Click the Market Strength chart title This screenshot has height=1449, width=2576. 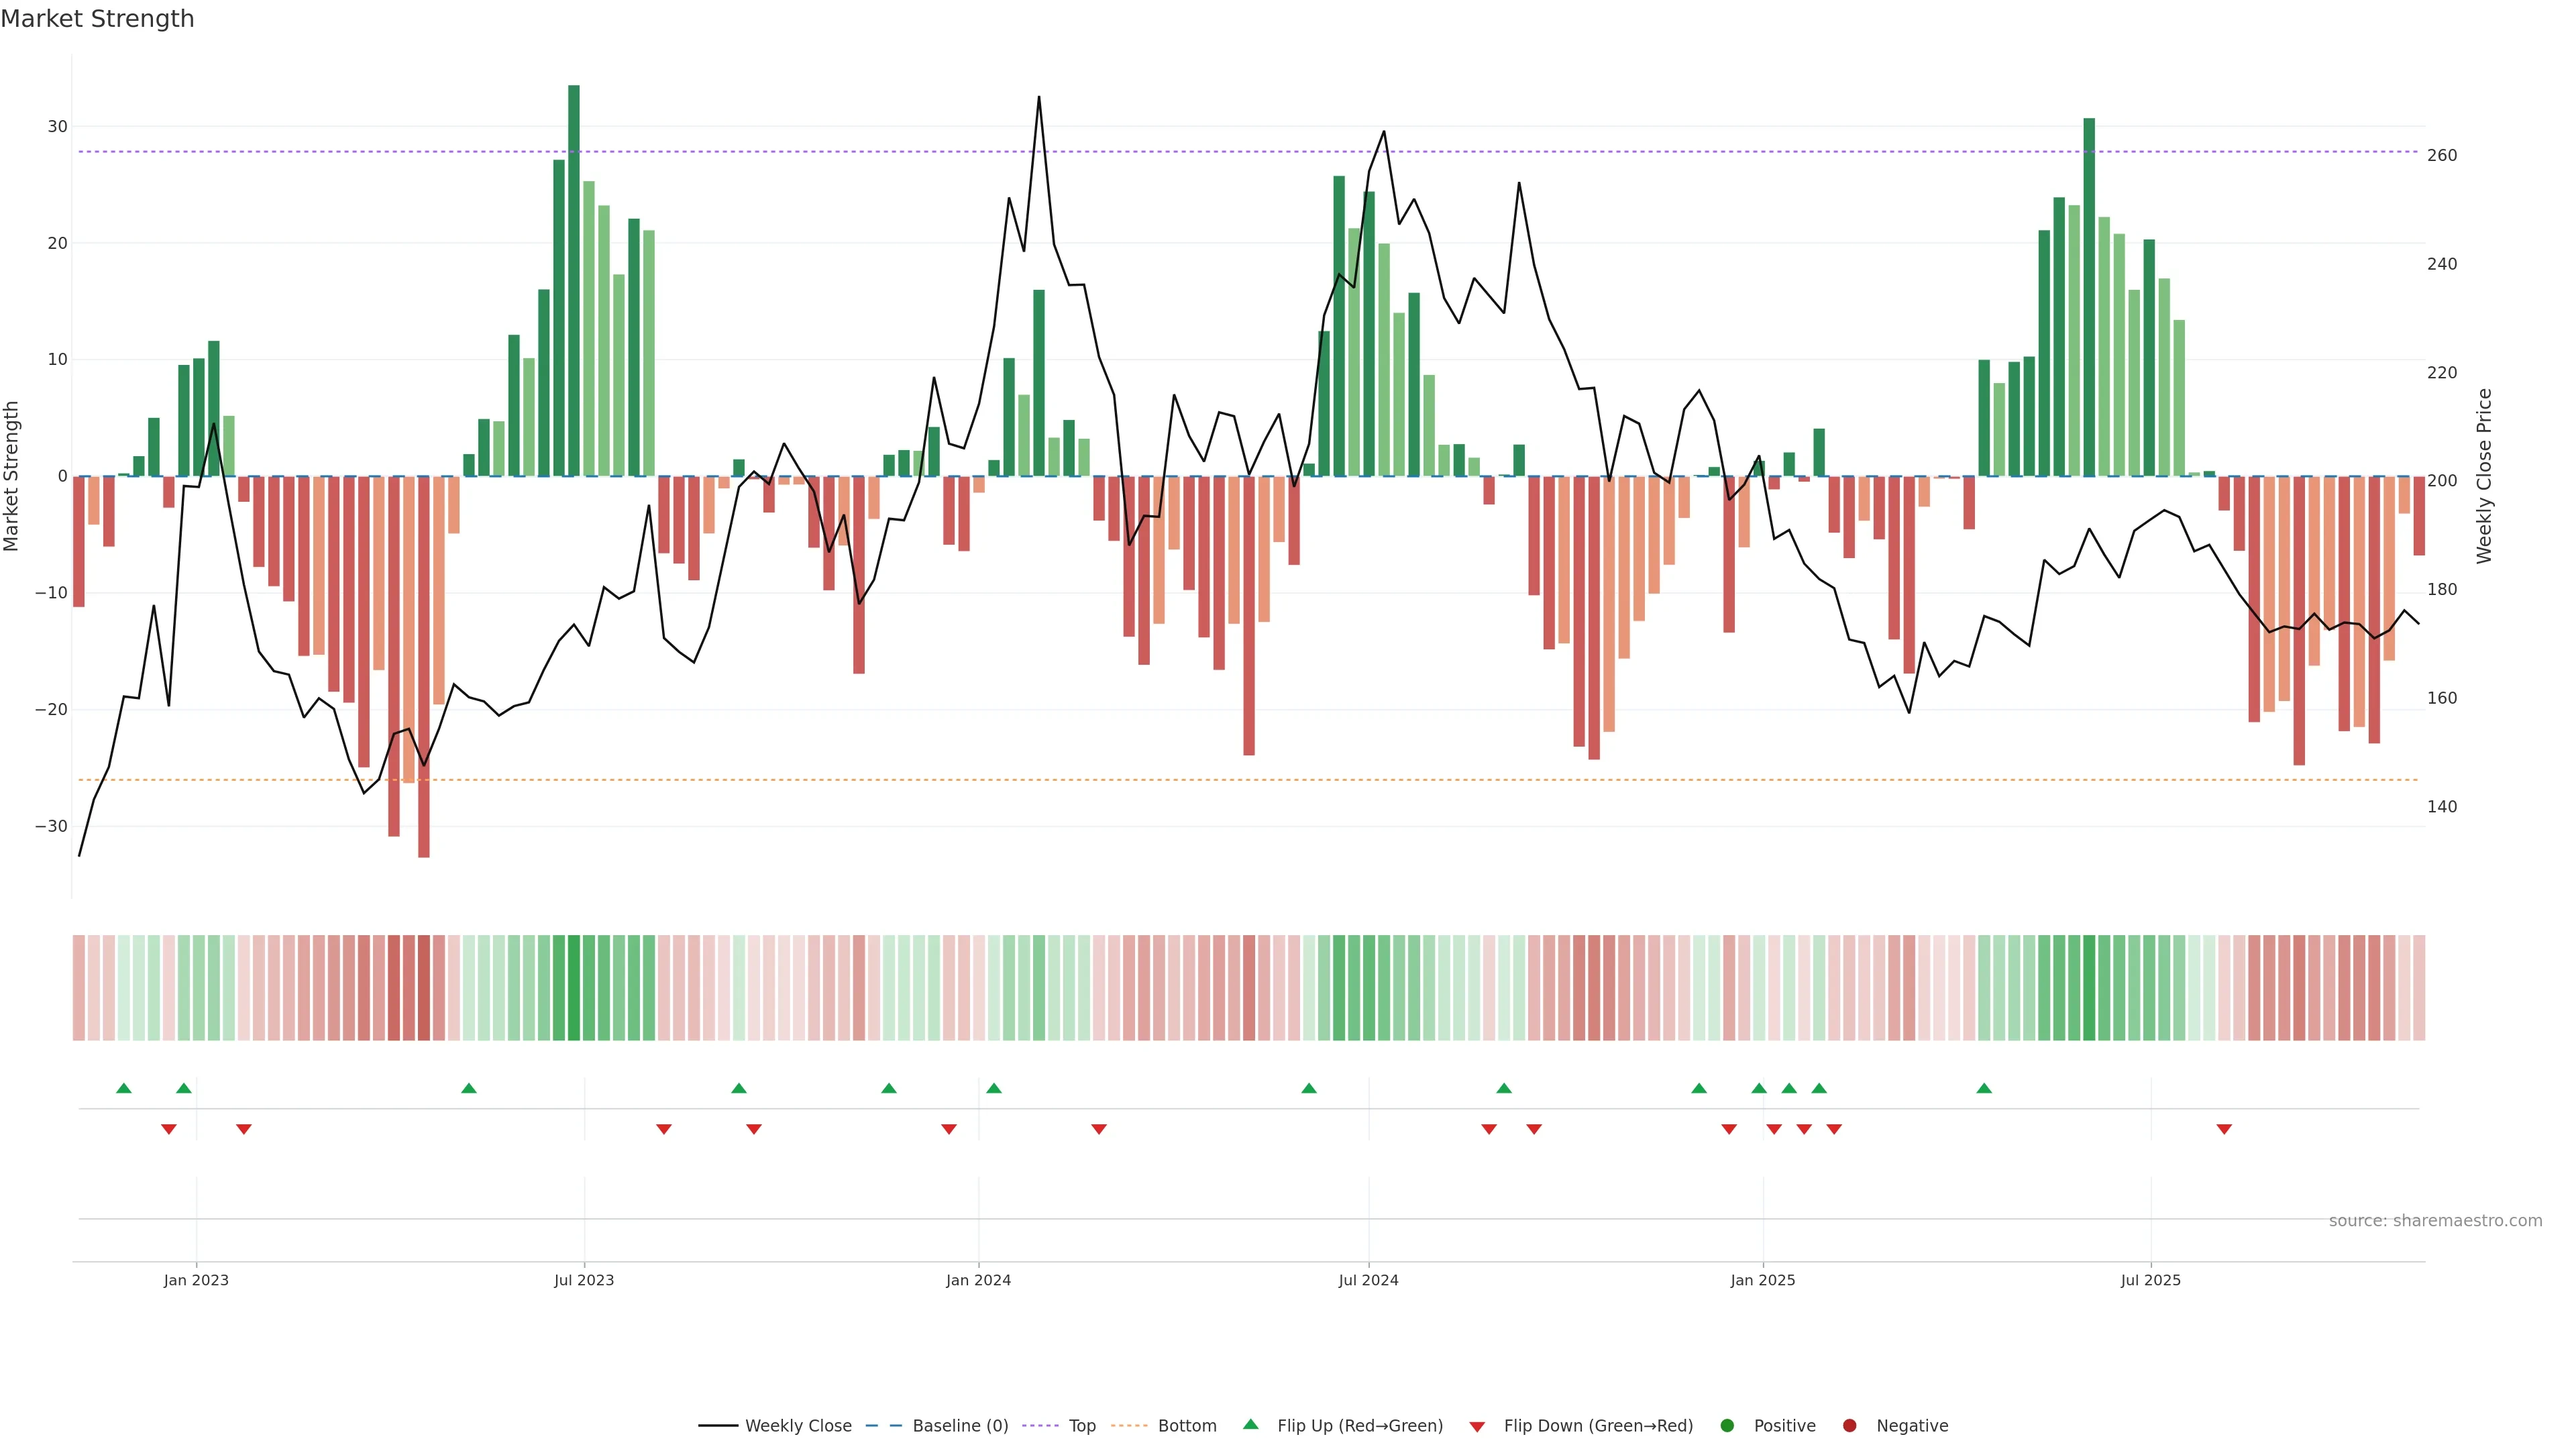pyautogui.click(x=97, y=19)
